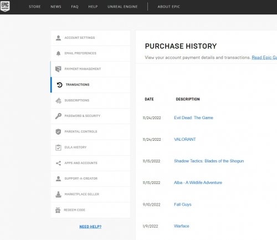Click the Redeem Code gift icon
This screenshot has height=240, width=277.
point(58,210)
